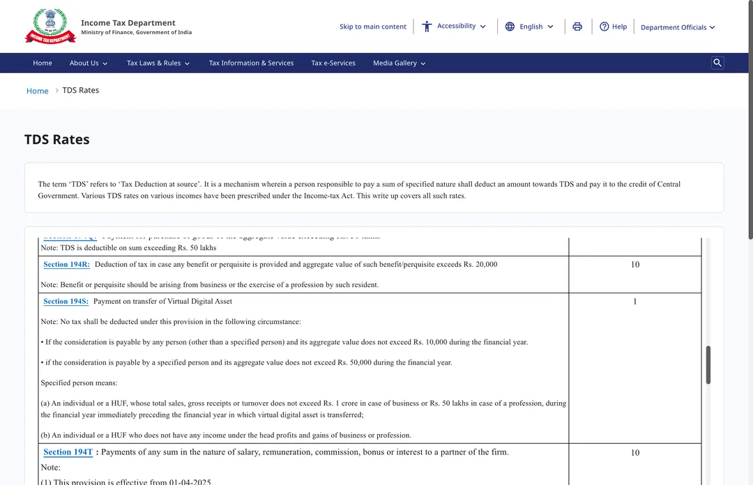Click 'Payment on transfer of Virtual Digital Asset' text
753x485 pixels.
(x=162, y=301)
